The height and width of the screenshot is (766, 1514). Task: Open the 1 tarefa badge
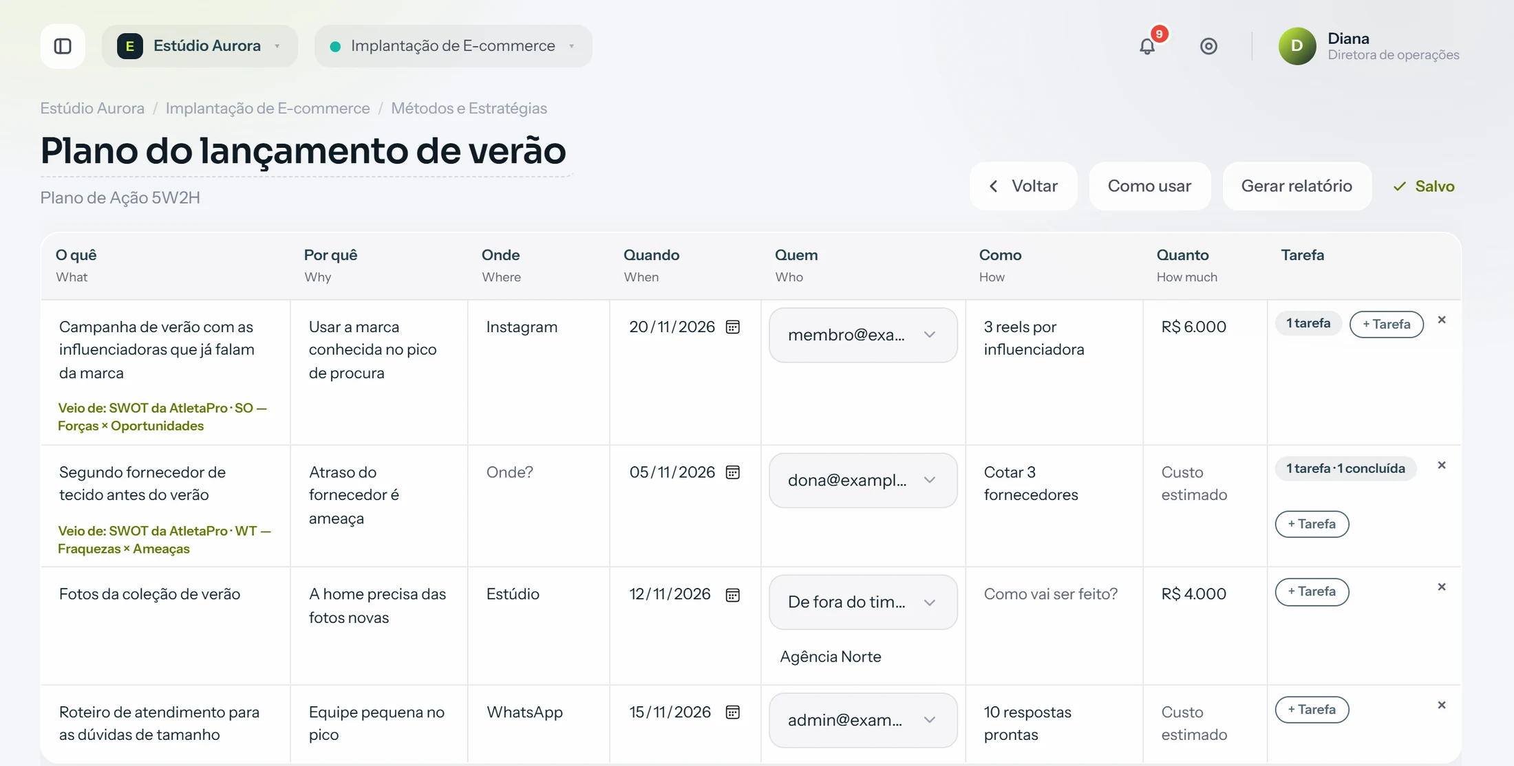point(1308,323)
